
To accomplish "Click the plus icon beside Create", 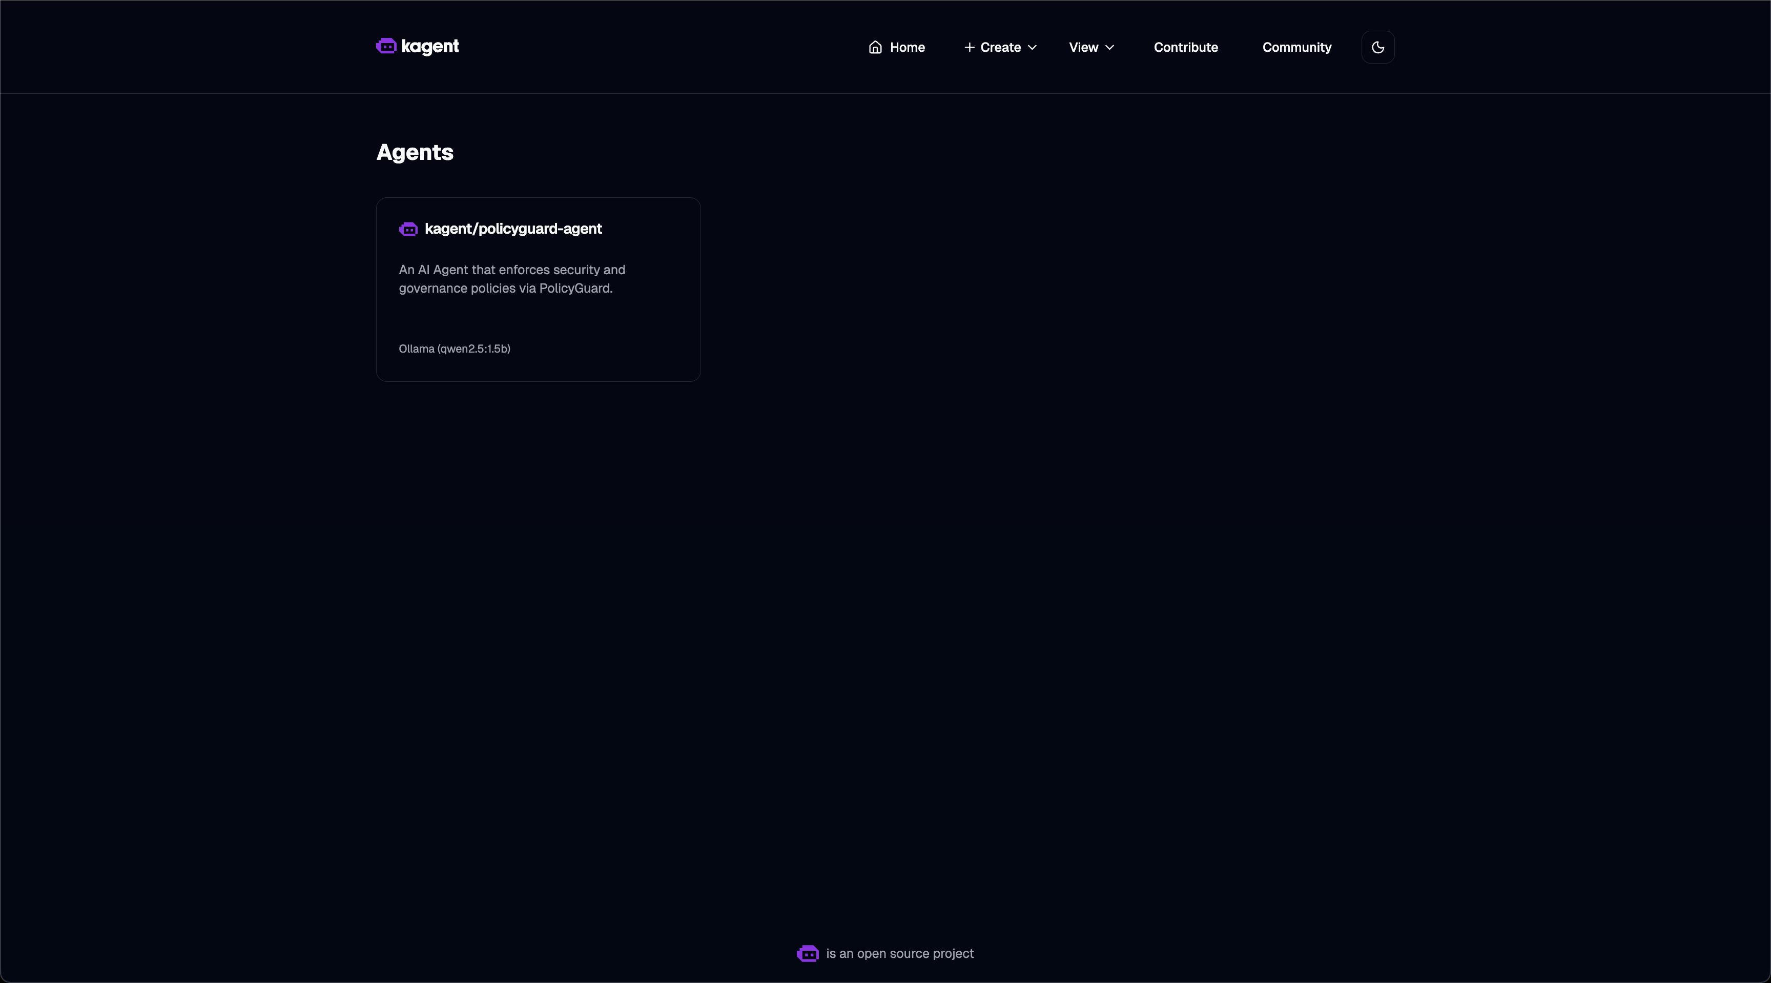I will click(x=970, y=48).
